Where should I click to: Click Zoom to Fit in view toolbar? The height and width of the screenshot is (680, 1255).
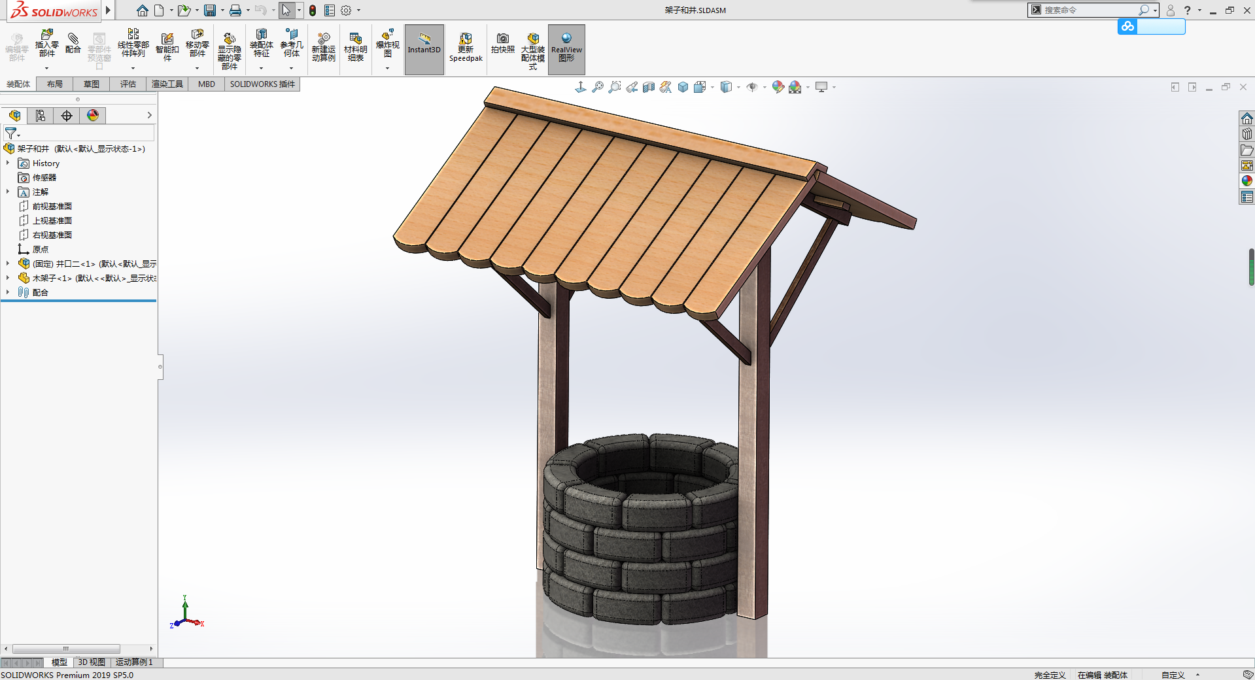[x=598, y=87]
